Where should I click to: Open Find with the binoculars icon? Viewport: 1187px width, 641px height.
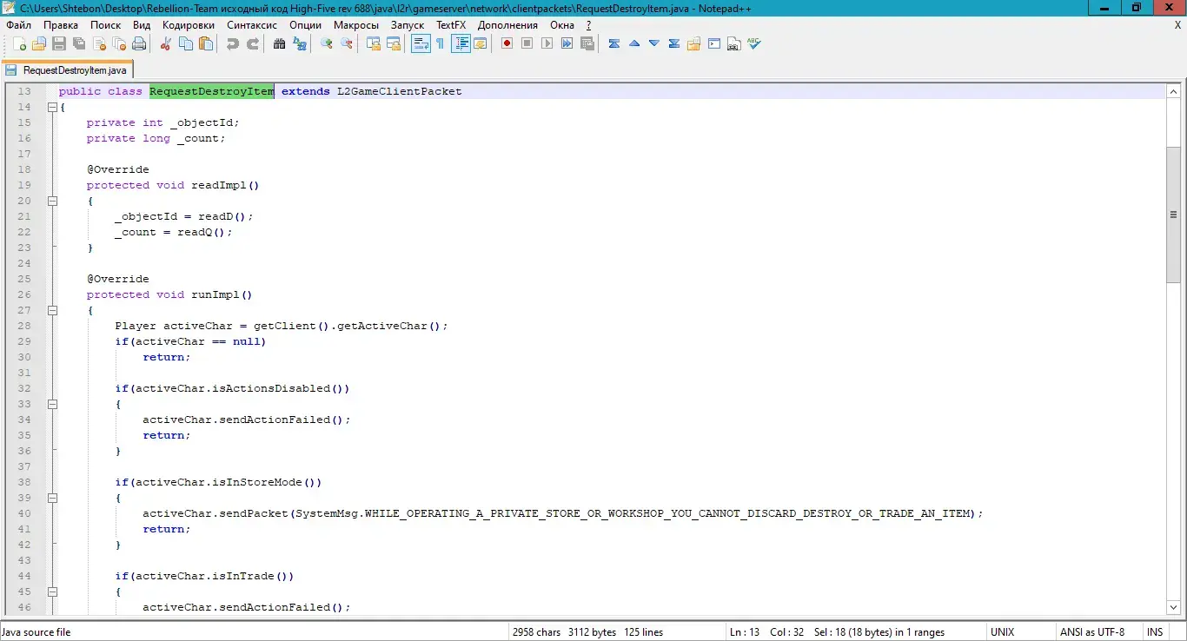click(x=279, y=43)
